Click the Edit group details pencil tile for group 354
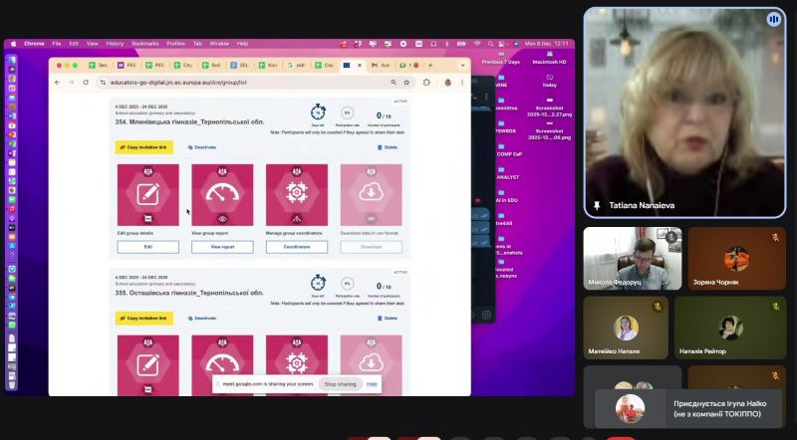The width and height of the screenshot is (797, 440). pyautogui.click(x=147, y=194)
